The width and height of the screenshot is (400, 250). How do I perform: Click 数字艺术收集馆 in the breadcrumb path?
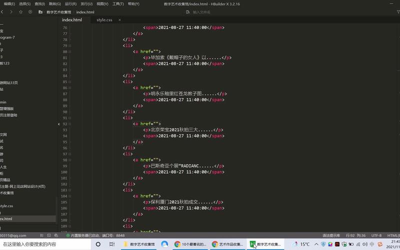point(58,12)
